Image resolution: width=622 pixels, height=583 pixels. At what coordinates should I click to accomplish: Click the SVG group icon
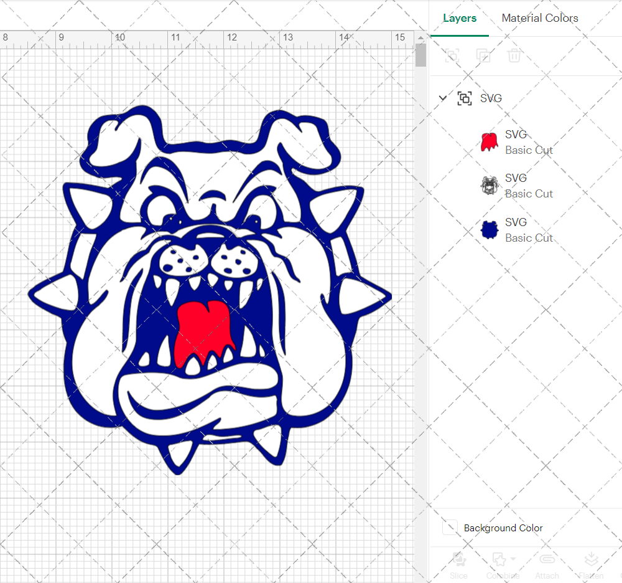[465, 98]
